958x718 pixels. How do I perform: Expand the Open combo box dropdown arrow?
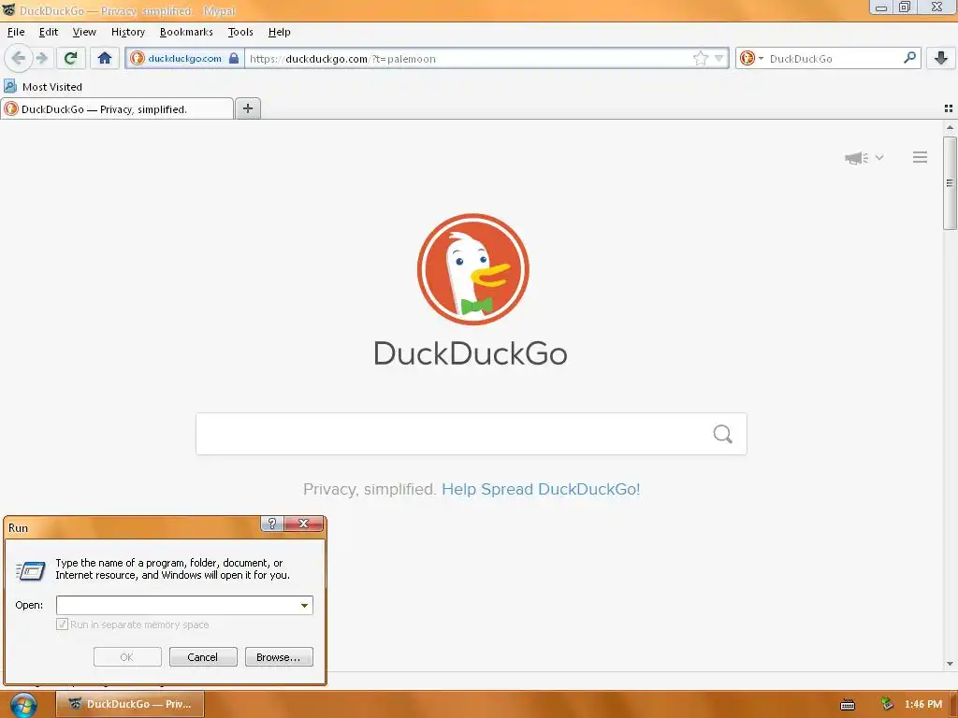(304, 605)
